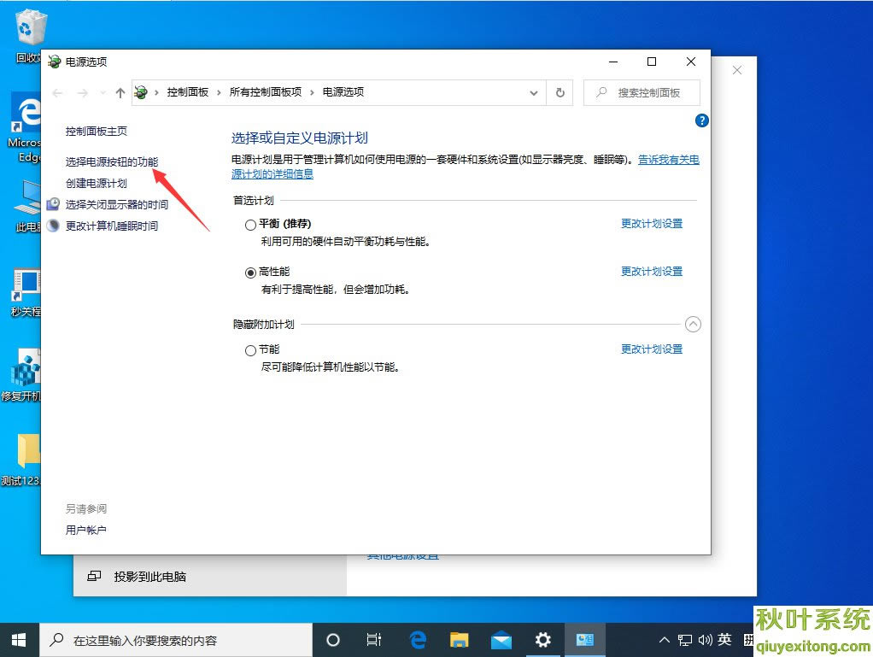The height and width of the screenshot is (657, 873).
Task: Click the display-off clock icon in sidebar
Action: point(53,204)
